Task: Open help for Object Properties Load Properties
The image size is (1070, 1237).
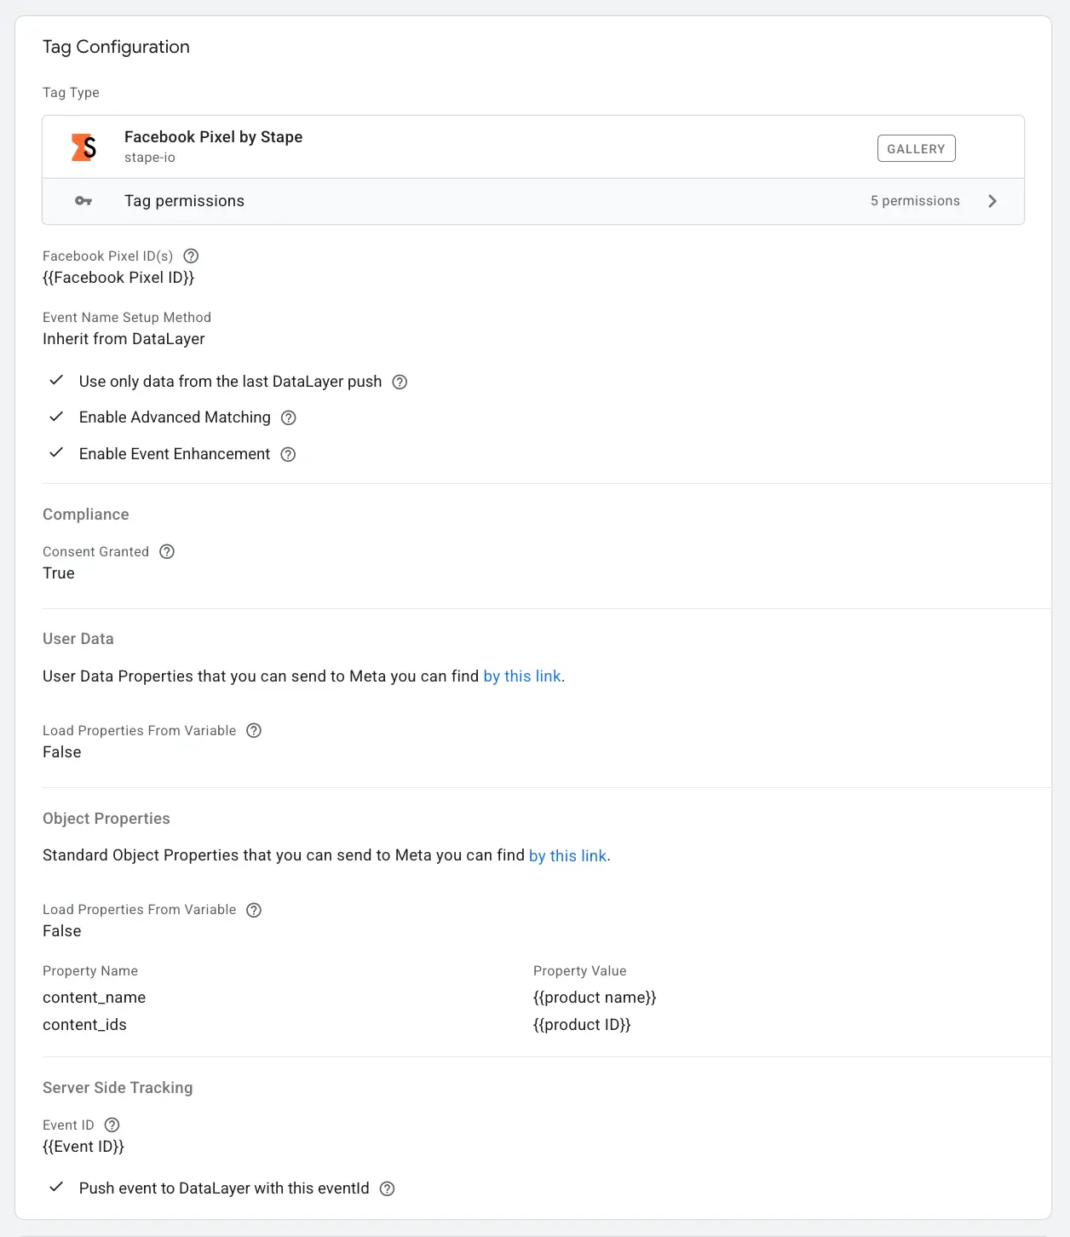Action: click(254, 910)
